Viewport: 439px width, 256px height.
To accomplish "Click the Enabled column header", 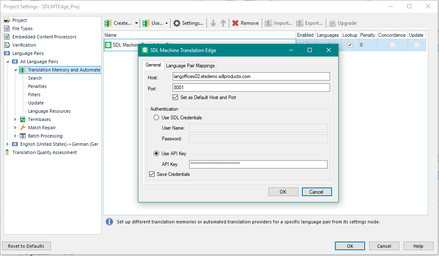I will coord(305,35).
